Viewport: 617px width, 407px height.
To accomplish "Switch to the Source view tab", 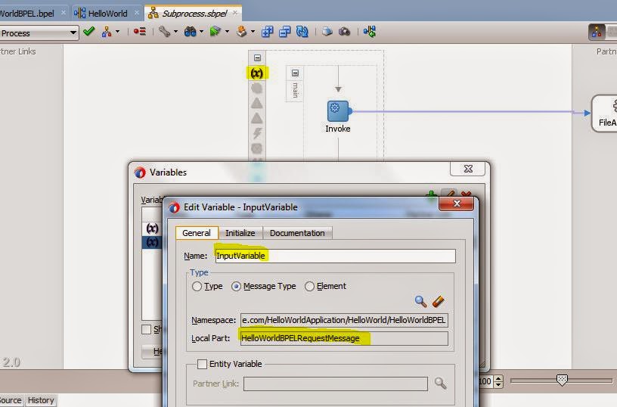I will click(x=11, y=400).
